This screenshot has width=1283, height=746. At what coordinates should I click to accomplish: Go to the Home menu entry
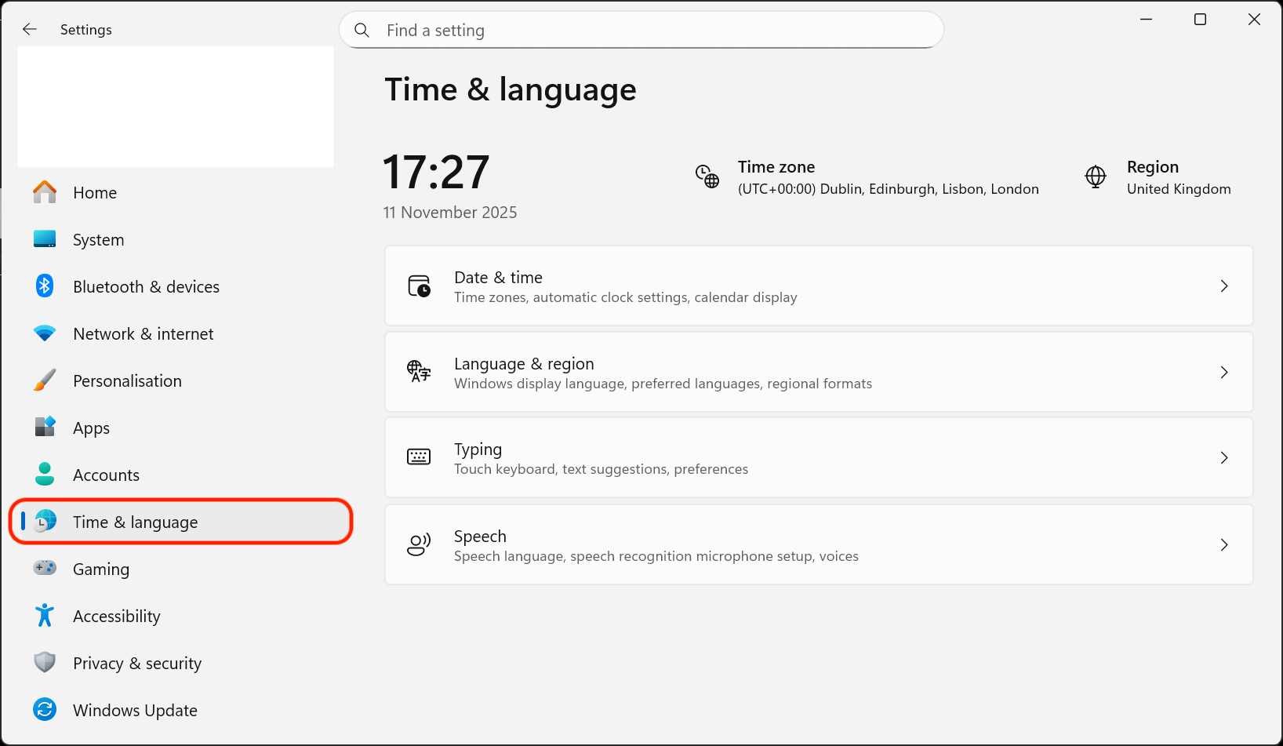pyautogui.click(x=94, y=192)
